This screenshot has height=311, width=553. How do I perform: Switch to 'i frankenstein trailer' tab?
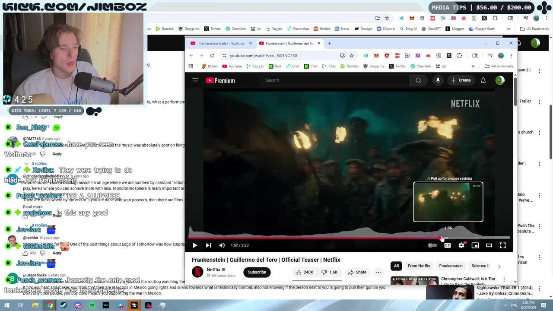tap(220, 43)
